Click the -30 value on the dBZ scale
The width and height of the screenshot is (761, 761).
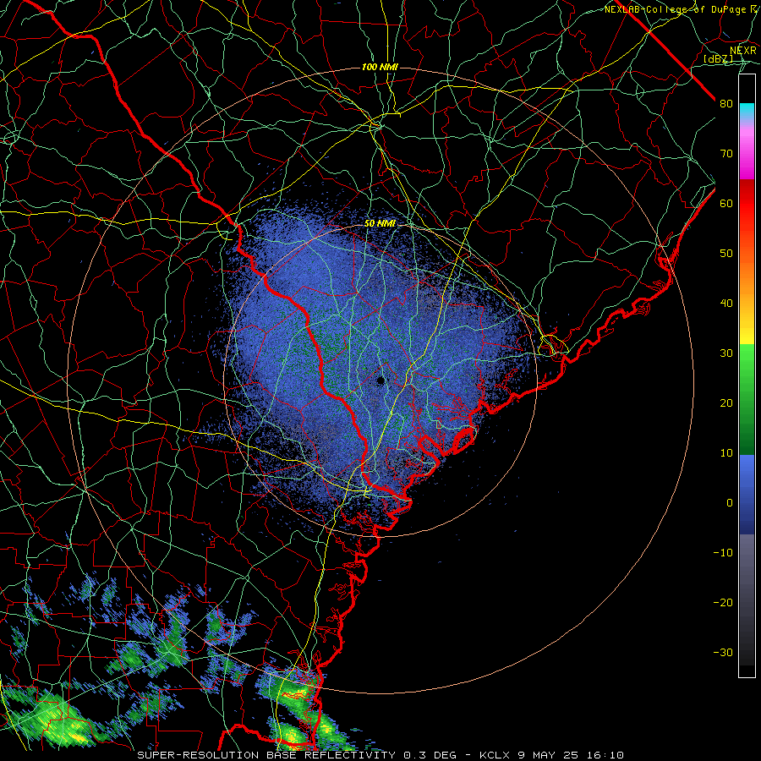[723, 653]
